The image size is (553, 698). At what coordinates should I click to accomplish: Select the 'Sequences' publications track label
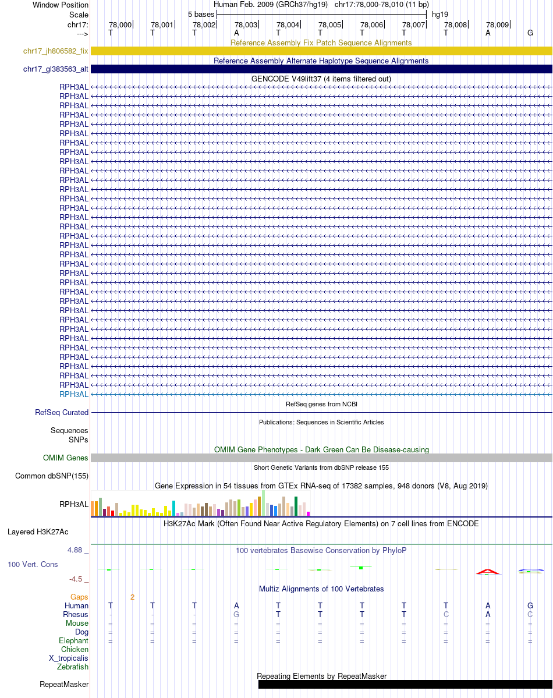69,430
